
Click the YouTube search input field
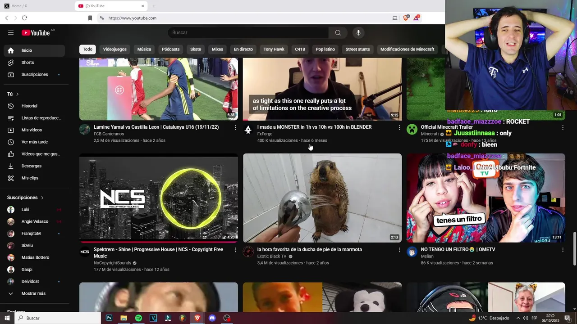tap(248, 32)
